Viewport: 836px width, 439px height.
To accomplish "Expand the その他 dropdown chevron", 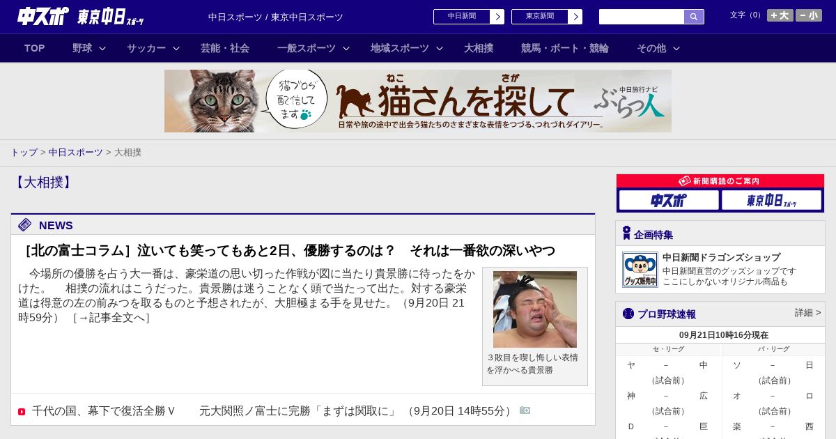I will (x=676, y=48).
